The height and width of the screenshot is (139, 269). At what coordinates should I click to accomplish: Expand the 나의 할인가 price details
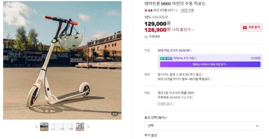(193, 30)
